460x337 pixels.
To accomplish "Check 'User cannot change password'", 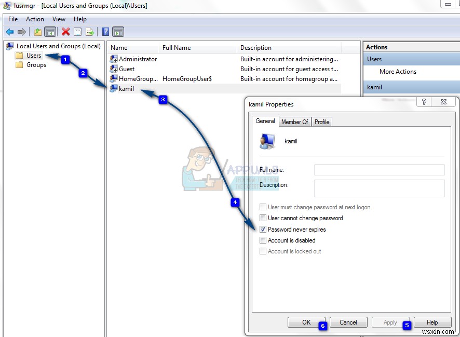I will tap(263, 218).
